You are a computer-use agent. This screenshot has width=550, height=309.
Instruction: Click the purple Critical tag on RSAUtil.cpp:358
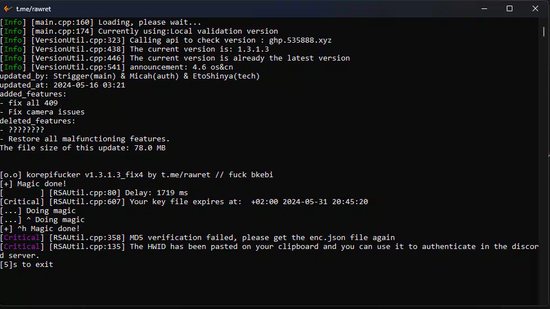click(x=22, y=238)
